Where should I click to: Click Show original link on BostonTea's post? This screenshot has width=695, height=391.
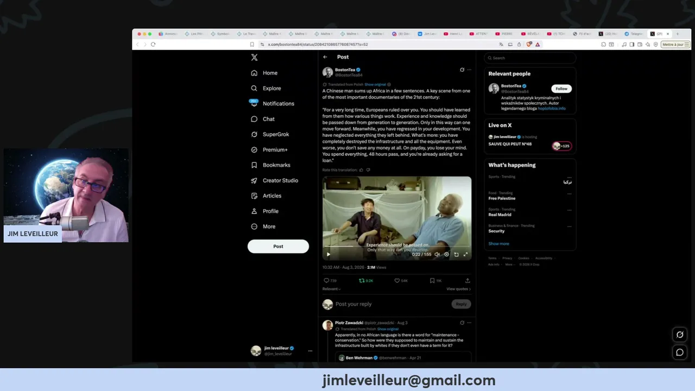pyautogui.click(x=375, y=85)
